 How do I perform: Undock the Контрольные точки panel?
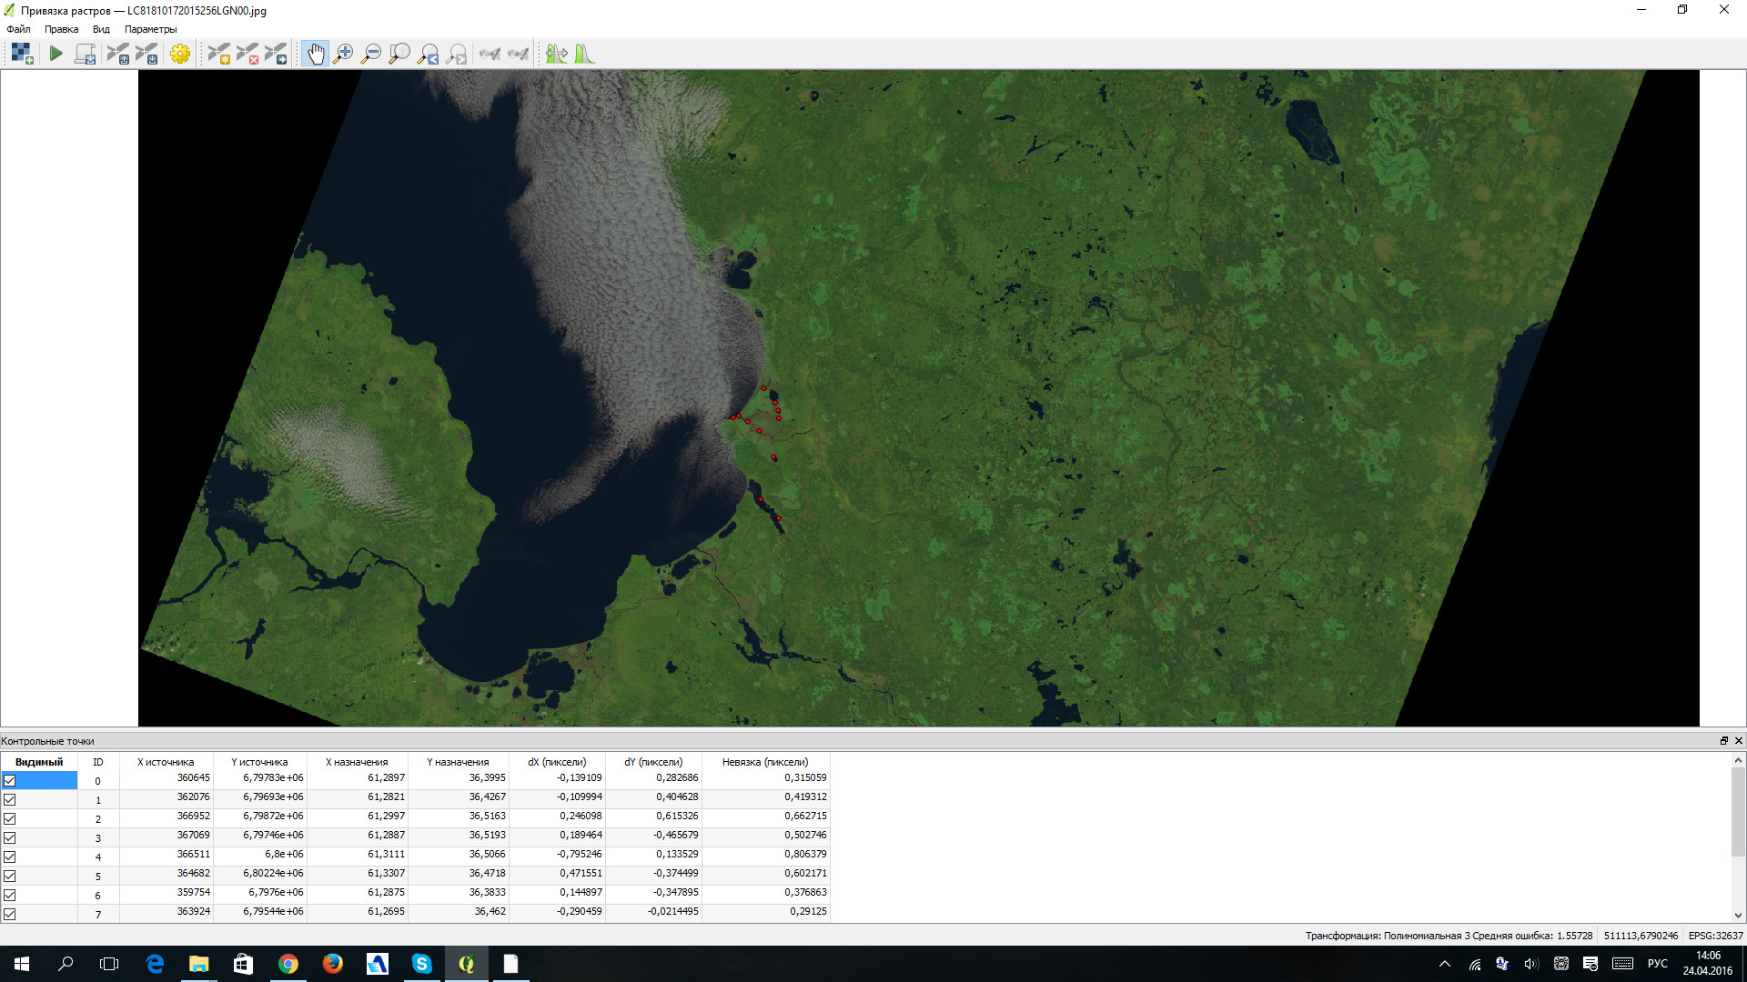click(x=1723, y=741)
